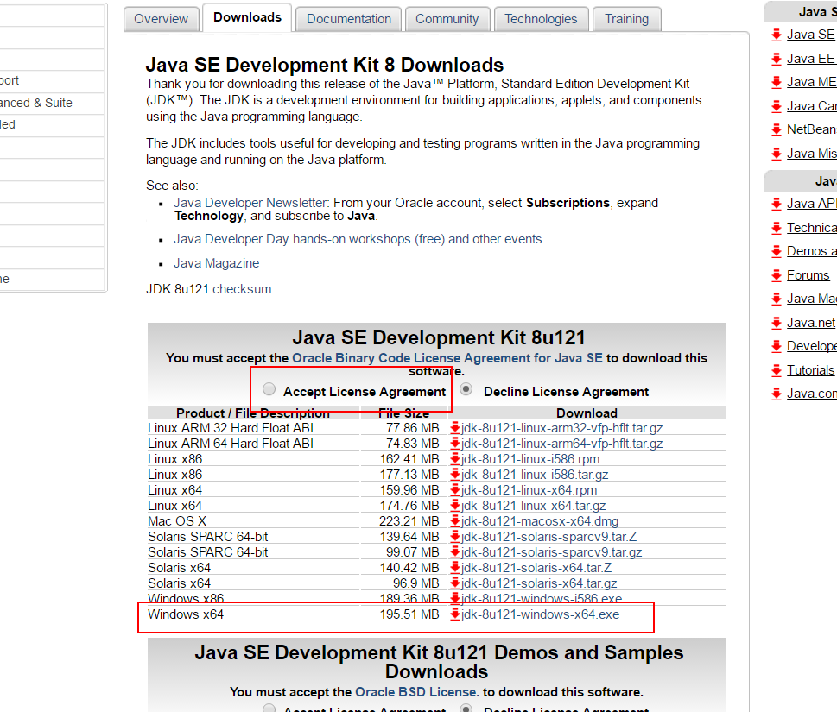
Task: Switch to the Overview tab
Action: tap(162, 19)
